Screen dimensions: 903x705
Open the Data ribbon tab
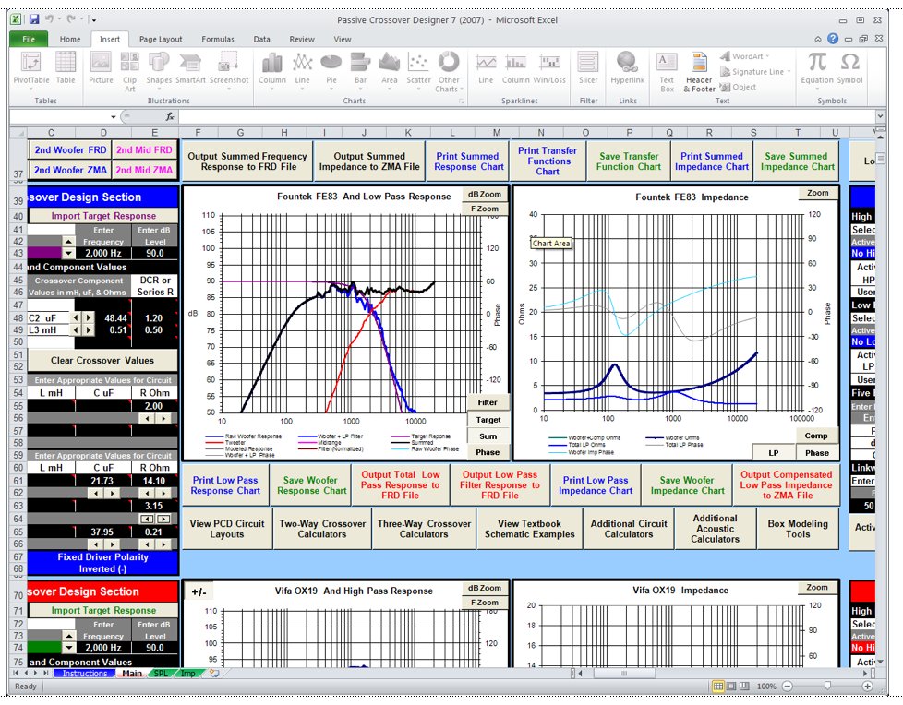[x=261, y=39]
